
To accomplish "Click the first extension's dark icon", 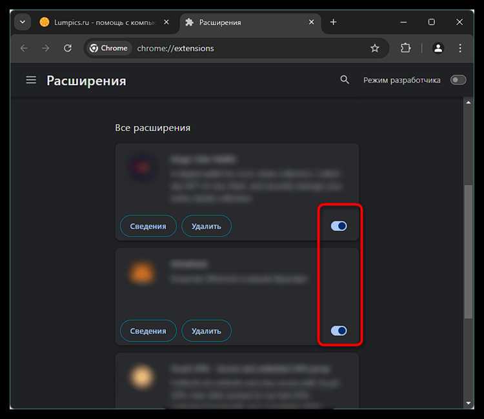I will 143,167.
